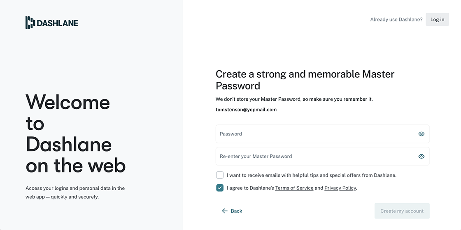
Task: Reveal the re-entered Master Password with eye icon
Action: pos(421,156)
